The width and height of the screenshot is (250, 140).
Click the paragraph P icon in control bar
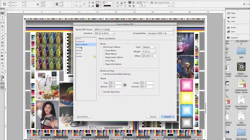pyautogui.click(x=84, y=4)
